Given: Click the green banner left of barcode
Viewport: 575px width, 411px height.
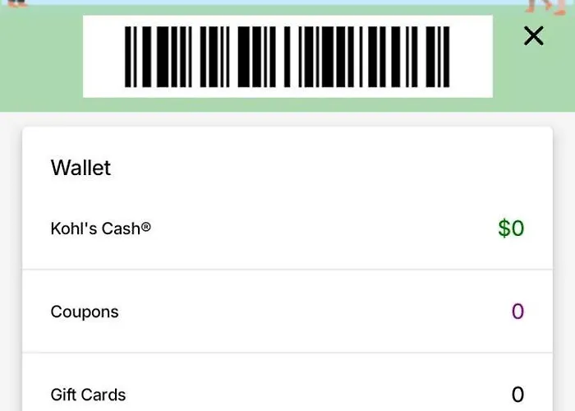Looking at the screenshot, I should pos(41,58).
